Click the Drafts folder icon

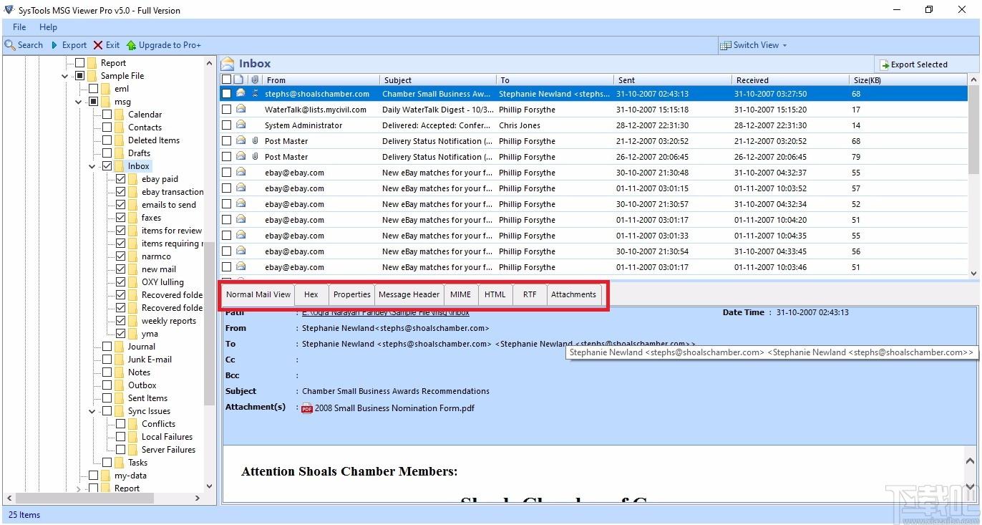[120, 153]
